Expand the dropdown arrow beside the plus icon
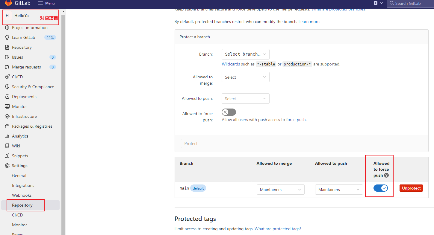434x235 pixels. point(382,3)
